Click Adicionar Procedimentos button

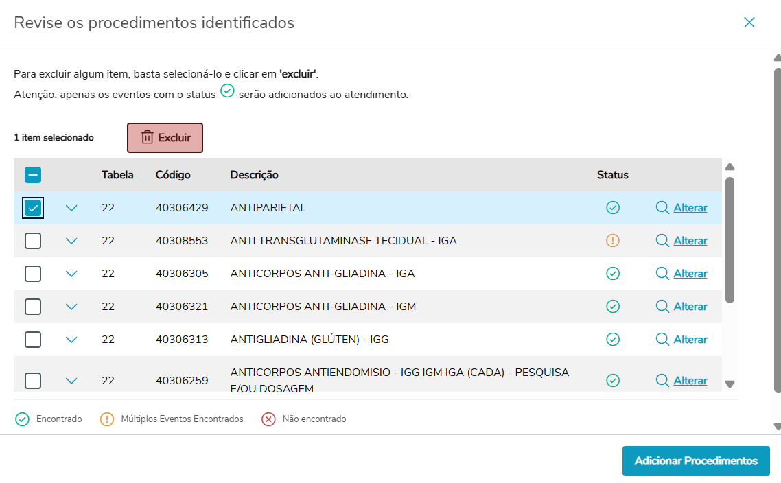pos(696,461)
